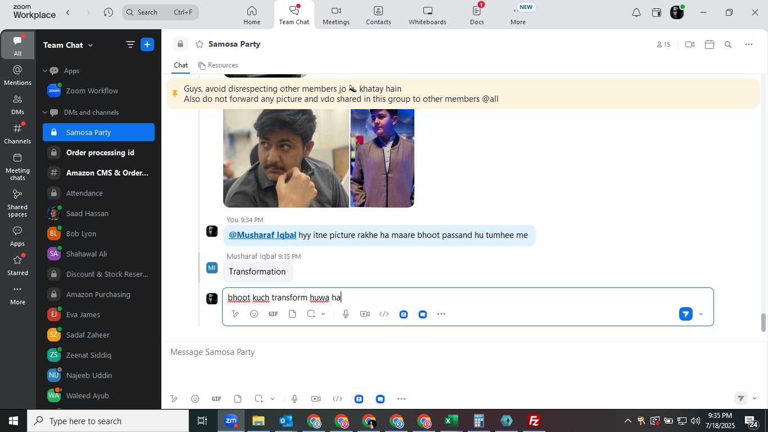Click the pinned message pin icon
The image size is (768, 432).
click(175, 94)
